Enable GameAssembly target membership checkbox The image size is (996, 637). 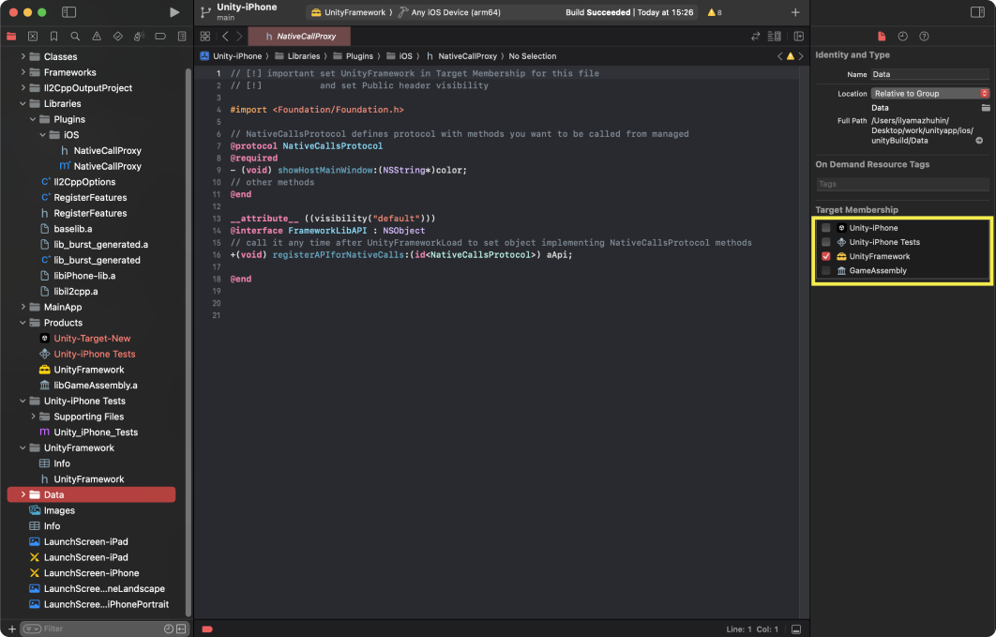click(x=825, y=270)
